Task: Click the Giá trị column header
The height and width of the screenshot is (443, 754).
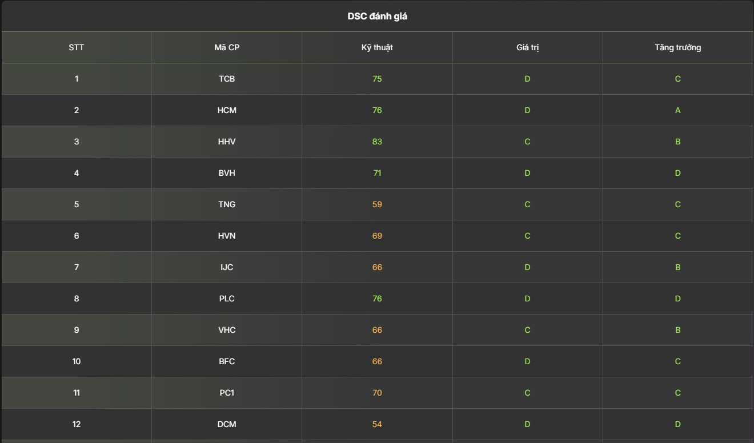Action: pyautogui.click(x=527, y=47)
